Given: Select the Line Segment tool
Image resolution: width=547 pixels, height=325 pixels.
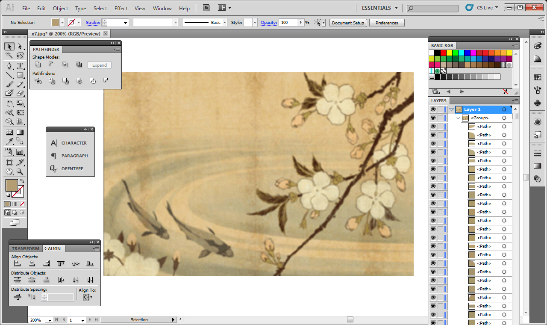Looking at the screenshot, I should tap(9, 75).
